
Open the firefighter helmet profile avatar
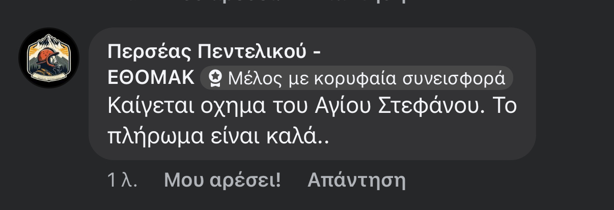(x=49, y=58)
